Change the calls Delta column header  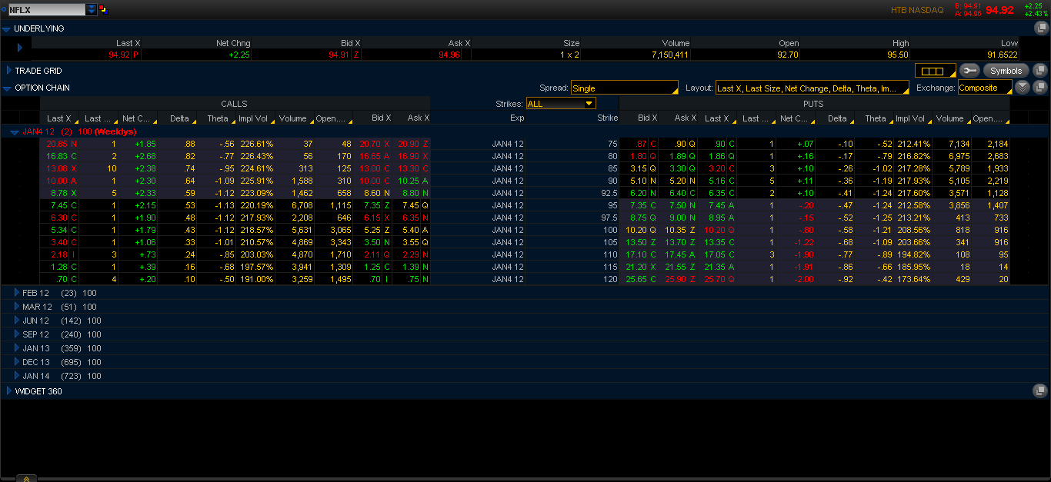click(x=177, y=118)
